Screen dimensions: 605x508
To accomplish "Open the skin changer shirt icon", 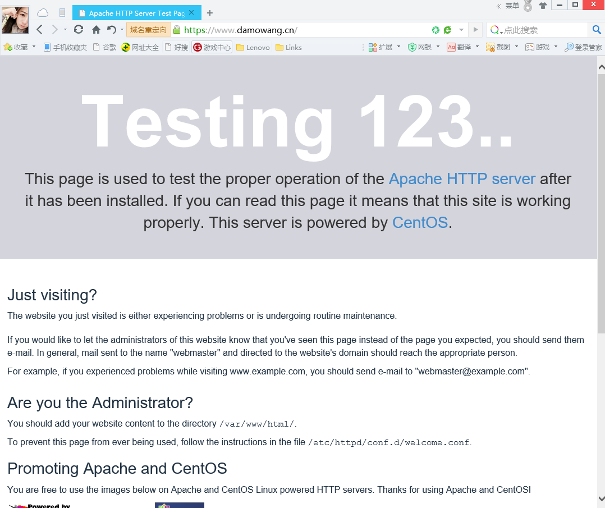I will (543, 6).
